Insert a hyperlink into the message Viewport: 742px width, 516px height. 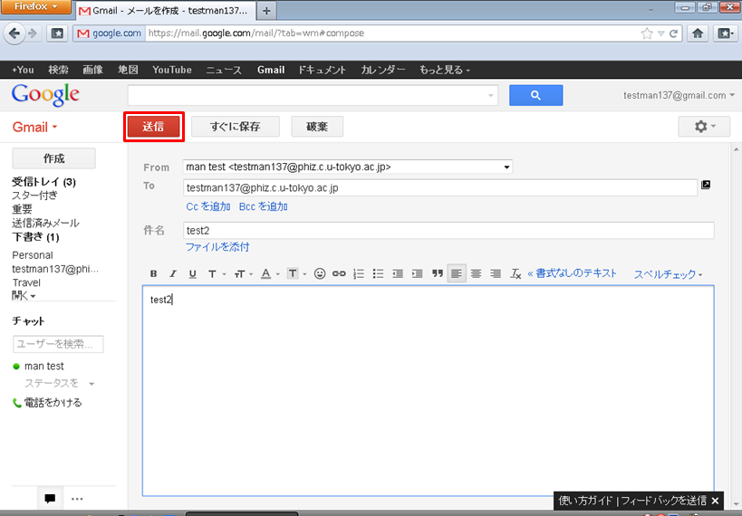[339, 273]
